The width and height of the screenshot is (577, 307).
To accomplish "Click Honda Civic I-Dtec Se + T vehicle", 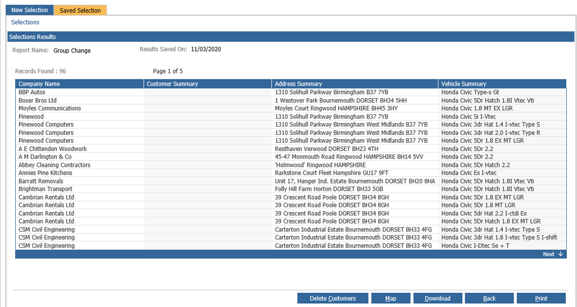I will point(475,245).
